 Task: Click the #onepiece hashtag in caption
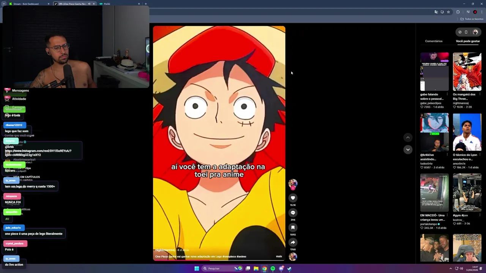click(229, 257)
